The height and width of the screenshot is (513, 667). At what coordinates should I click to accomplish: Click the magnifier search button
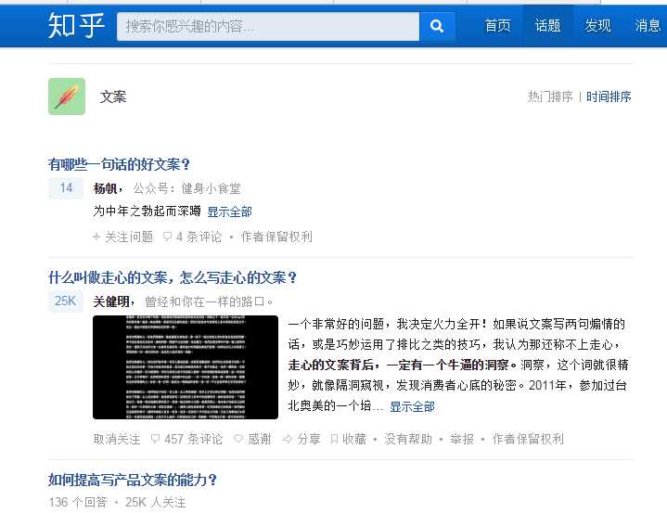pos(437,26)
